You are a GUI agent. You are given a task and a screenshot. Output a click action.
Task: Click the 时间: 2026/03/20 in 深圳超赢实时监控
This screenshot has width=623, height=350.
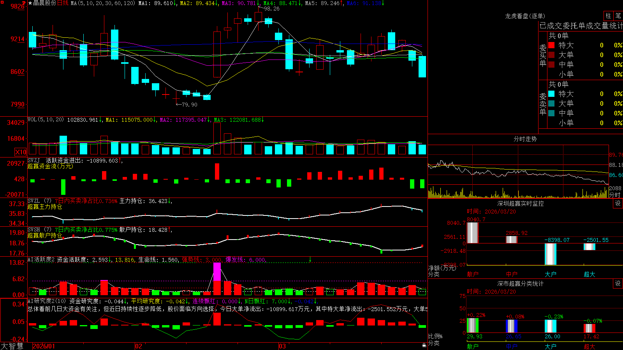[491, 212]
